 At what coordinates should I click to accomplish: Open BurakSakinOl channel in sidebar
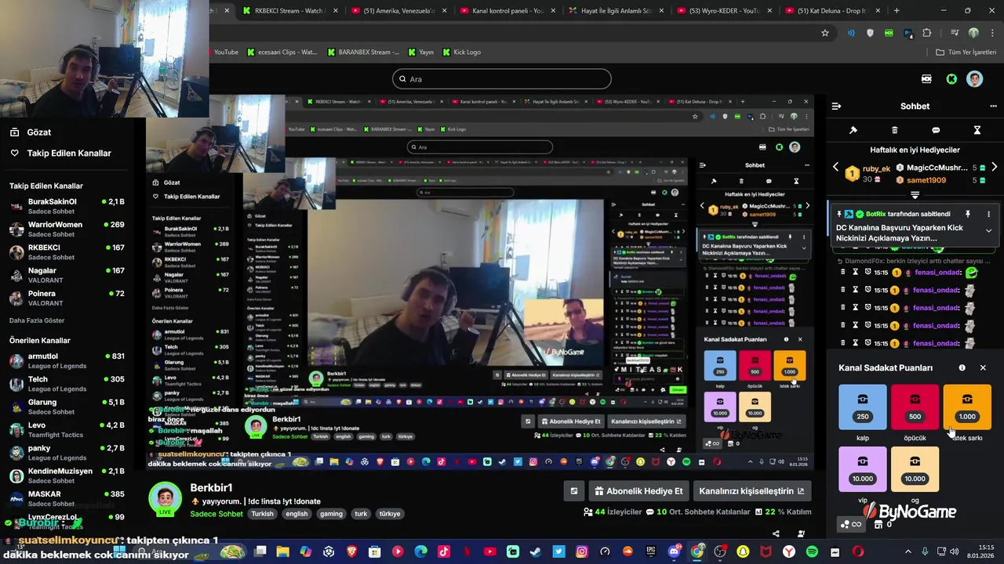[67, 206]
